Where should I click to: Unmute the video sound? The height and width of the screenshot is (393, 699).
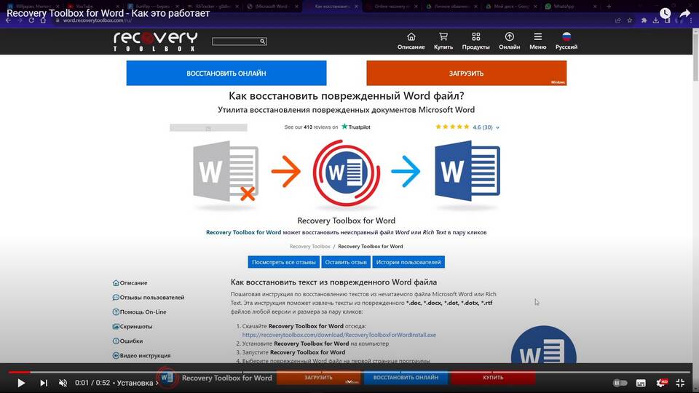click(63, 383)
